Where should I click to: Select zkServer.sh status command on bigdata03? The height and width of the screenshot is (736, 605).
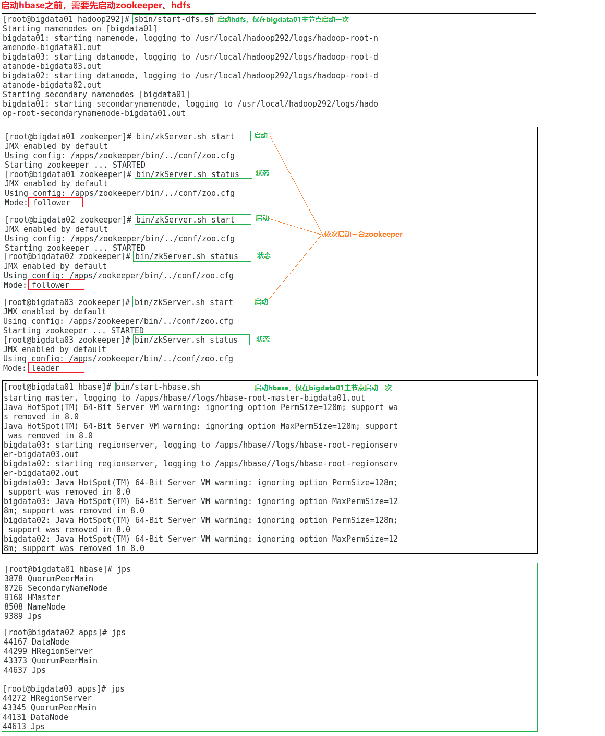click(191, 340)
